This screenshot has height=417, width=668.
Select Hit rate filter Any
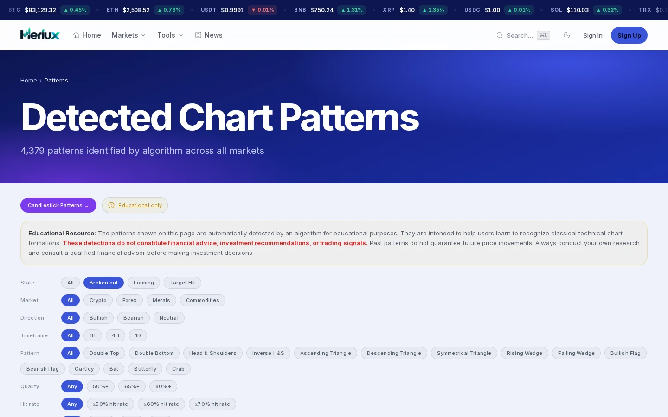point(72,404)
